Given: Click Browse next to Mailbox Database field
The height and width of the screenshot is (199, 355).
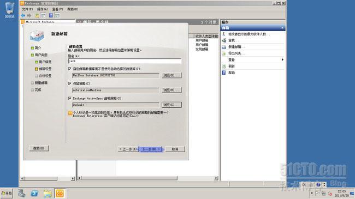Looking at the screenshot, I should point(171,75).
